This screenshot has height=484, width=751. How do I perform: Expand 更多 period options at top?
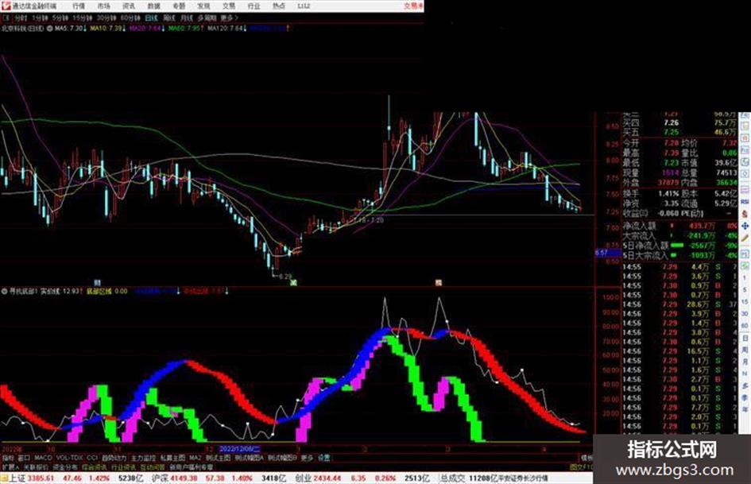(229, 18)
